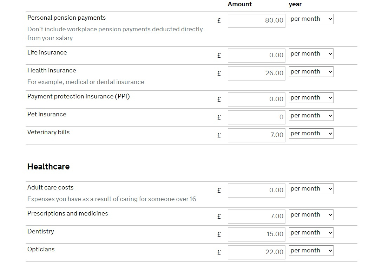Open the PPI frequency dropdown
Image resolution: width=369 pixels, height=264 pixels.
[311, 98]
